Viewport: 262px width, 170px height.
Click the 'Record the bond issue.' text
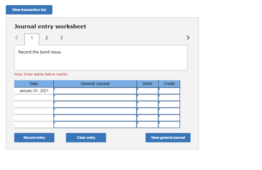point(40,52)
